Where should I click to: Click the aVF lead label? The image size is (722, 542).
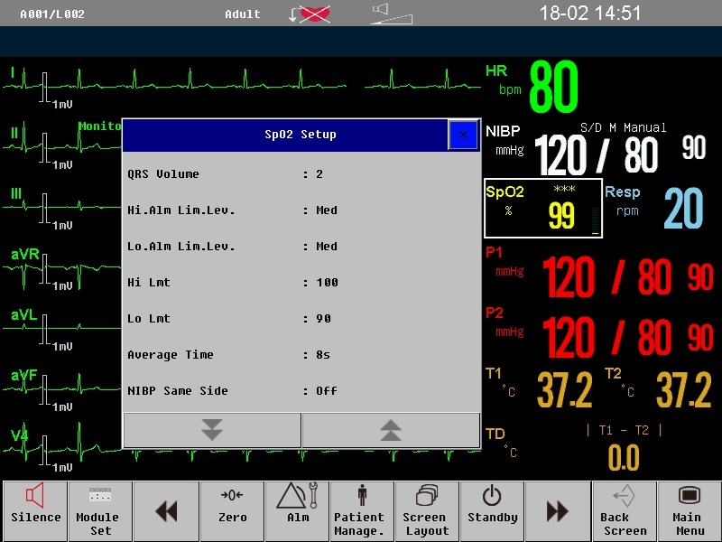(x=24, y=375)
